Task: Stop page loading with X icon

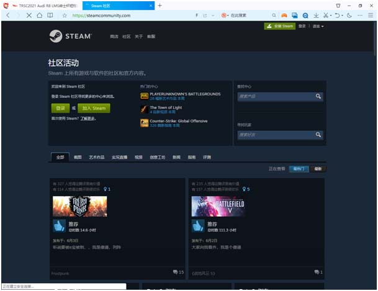Action: tap(29, 16)
